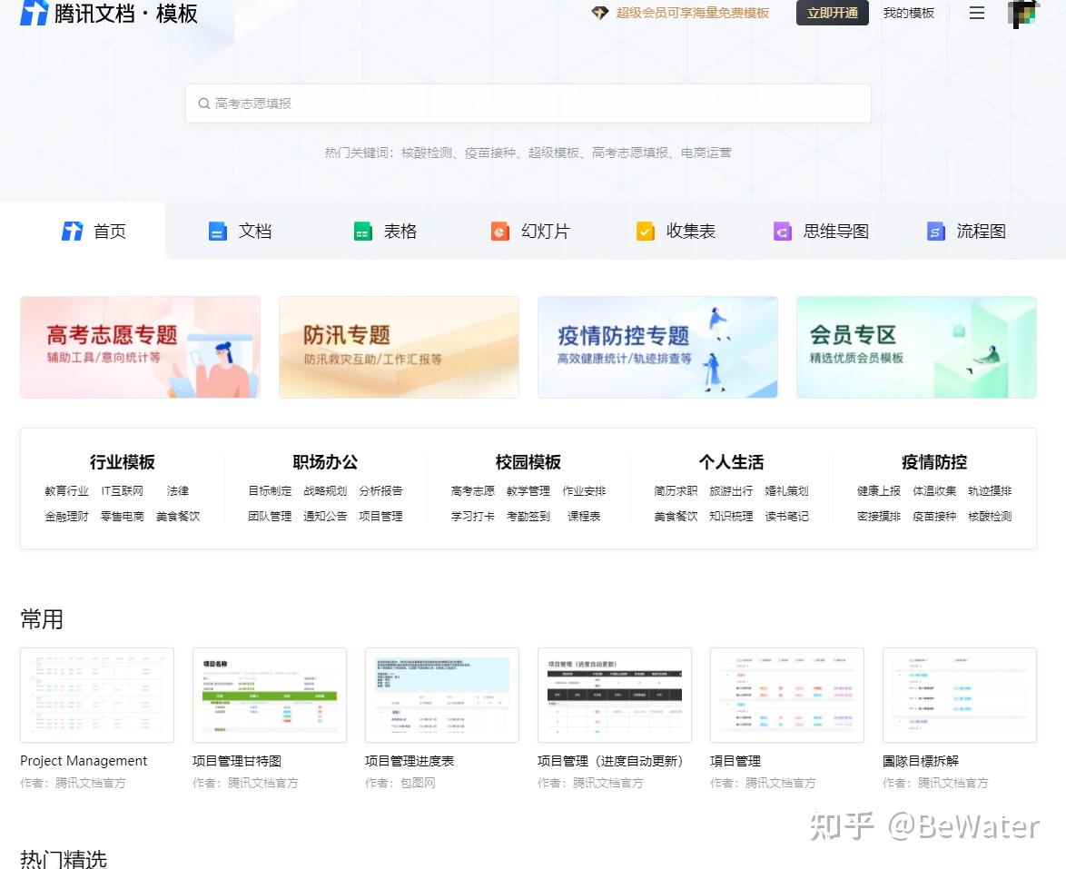Screen dimensions: 1066x869
Task: Click 超级会员可享海量免费模板 link
Action: tap(692, 13)
